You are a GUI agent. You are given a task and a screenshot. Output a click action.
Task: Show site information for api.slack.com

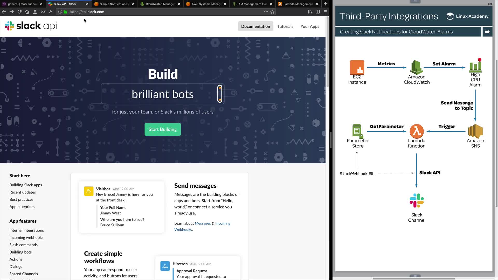60,12
